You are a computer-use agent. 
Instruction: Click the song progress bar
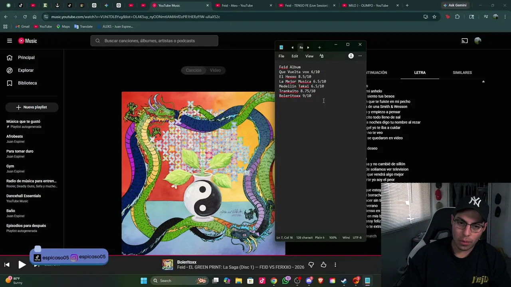point(190,256)
